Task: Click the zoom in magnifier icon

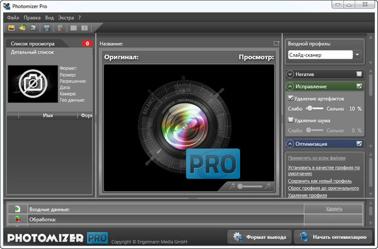Action: (267, 187)
